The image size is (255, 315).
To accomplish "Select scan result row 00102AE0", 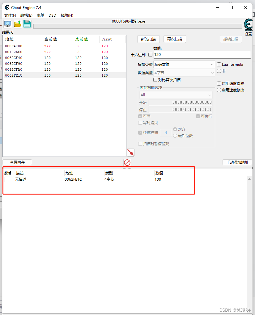I will pos(65,52).
